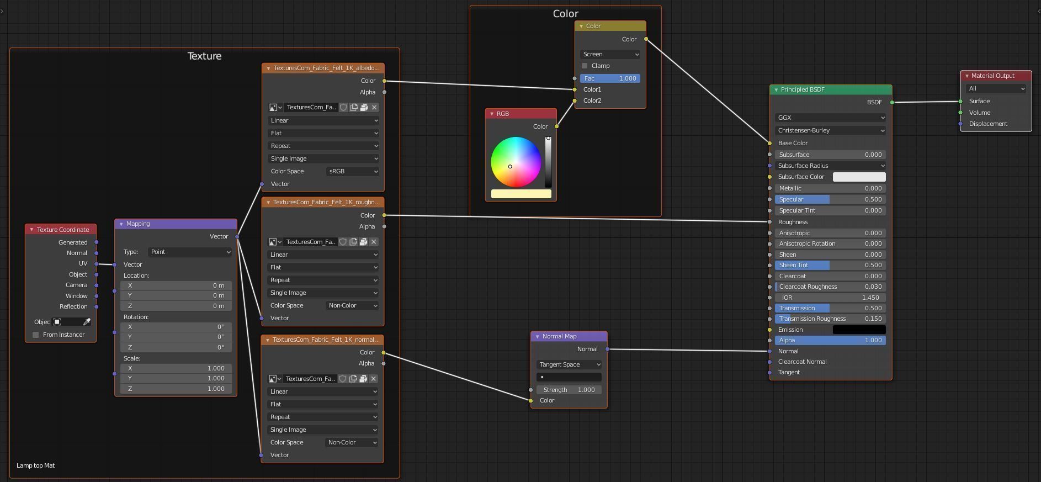The image size is (1041, 482).
Task: Click Mapping Scale Y field
Action: tap(176, 378)
